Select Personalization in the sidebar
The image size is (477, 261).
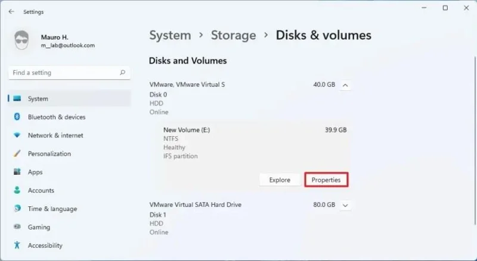[70, 153]
